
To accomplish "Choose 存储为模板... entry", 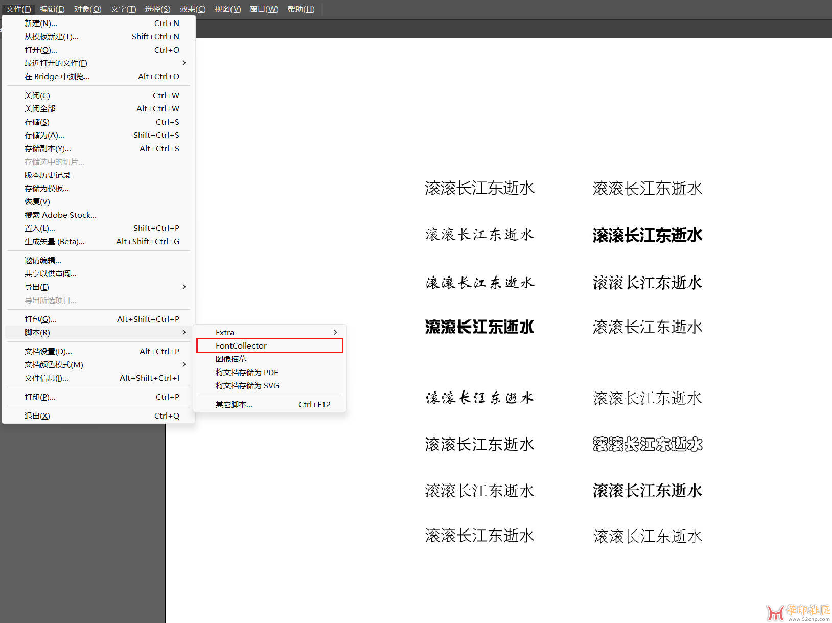I will (x=99, y=189).
